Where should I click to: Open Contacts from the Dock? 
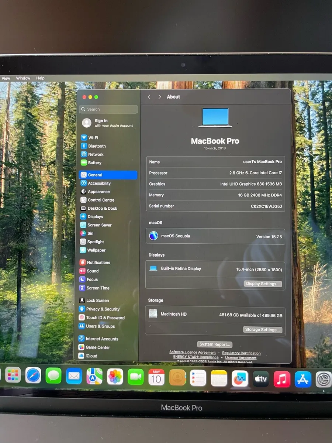(177, 378)
